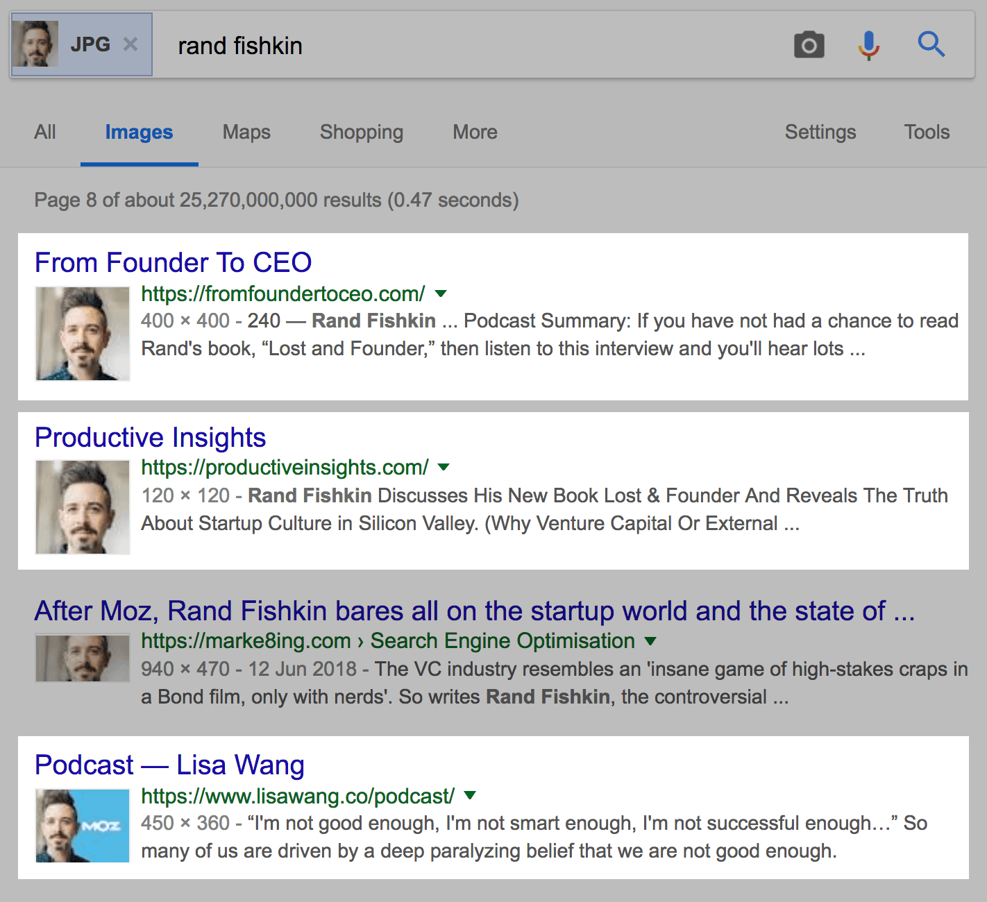Image resolution: width=987 pixels, height=902 pixels.
Task: Click the From Founder To CEO result thumbnail
Action: [83, 334]
